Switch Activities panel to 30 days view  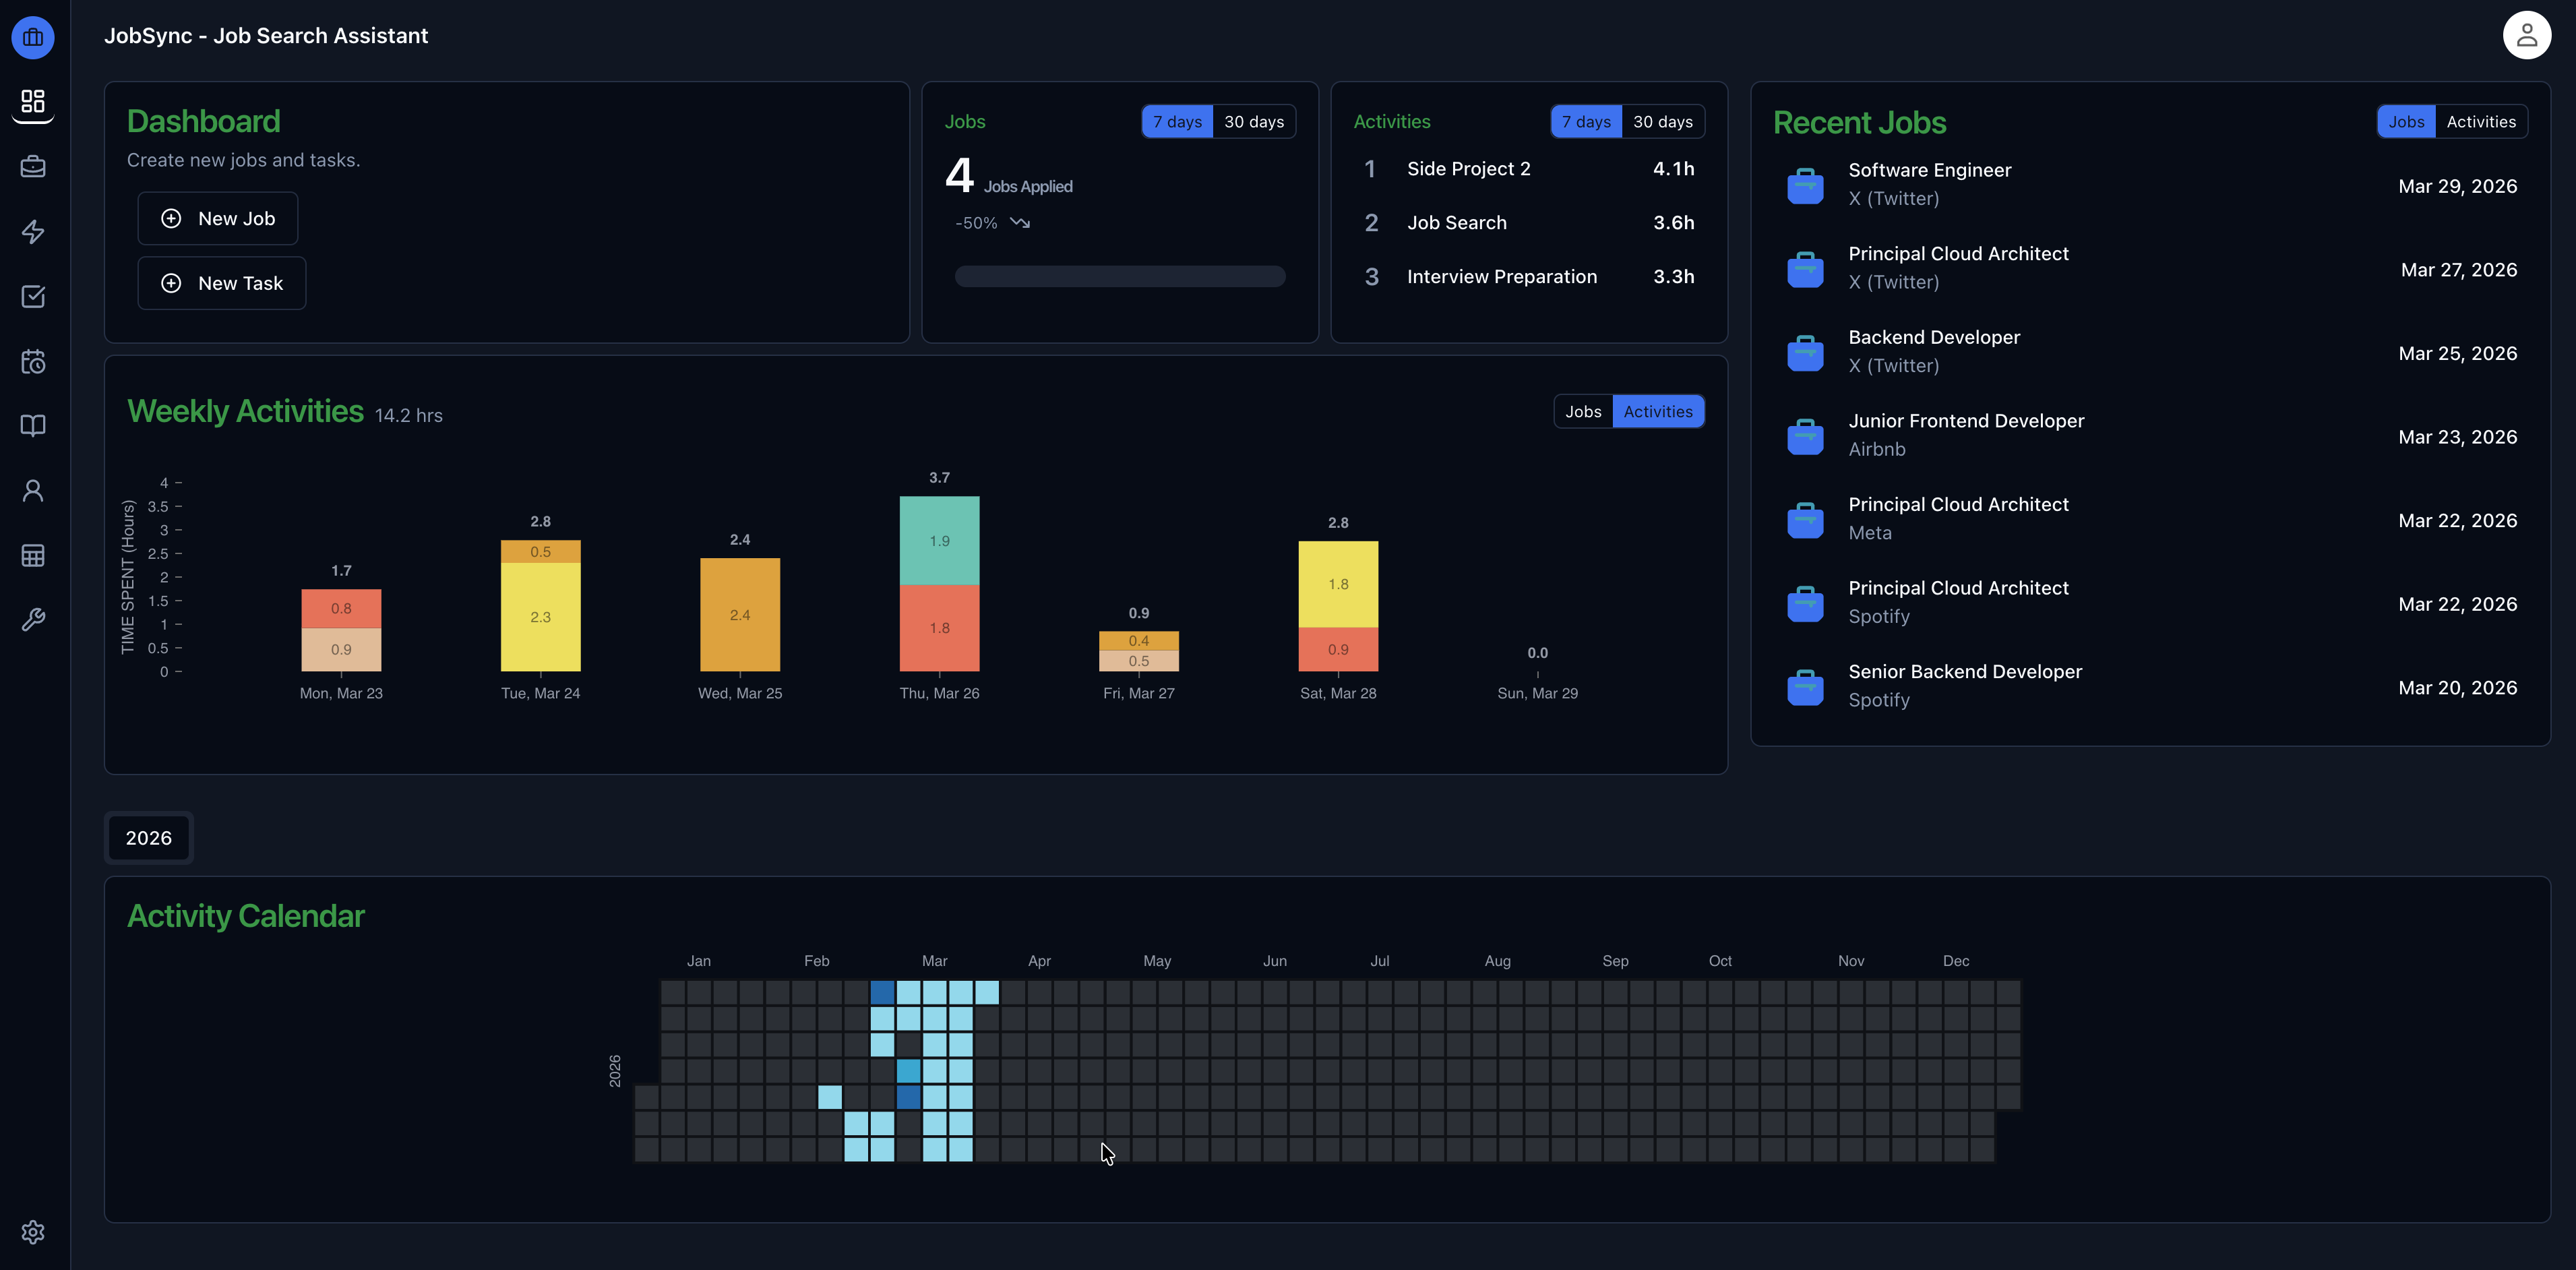(x=1663, y=121)
